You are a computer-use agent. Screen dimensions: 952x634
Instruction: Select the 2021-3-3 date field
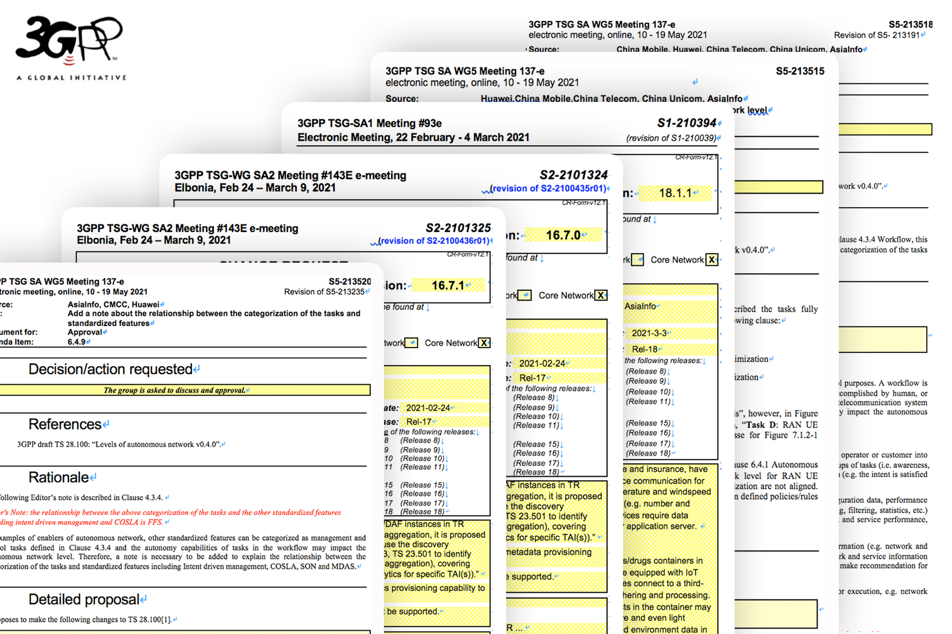click(649, 333)
